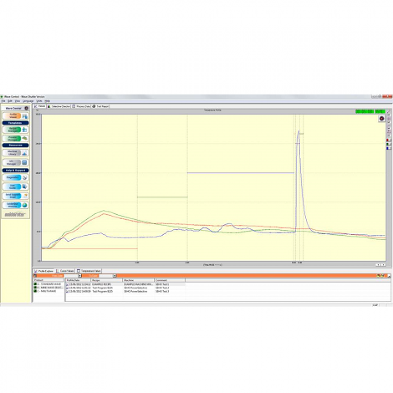Switch to the Viewer tab

[40, 106]
